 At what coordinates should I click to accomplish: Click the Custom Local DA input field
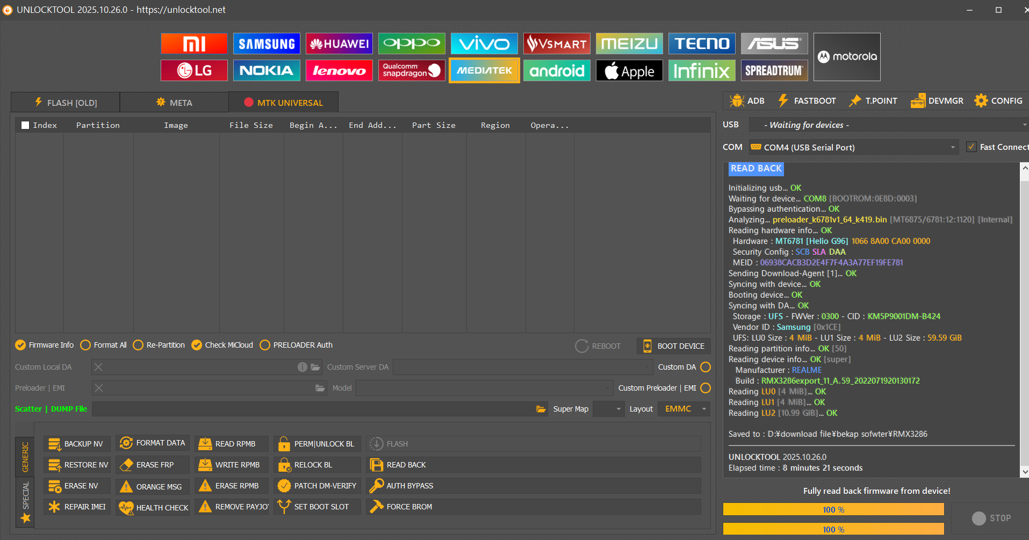(x=199, y=367)
